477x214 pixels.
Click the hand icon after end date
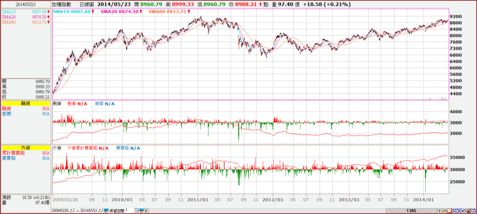(x=106, y=210)
